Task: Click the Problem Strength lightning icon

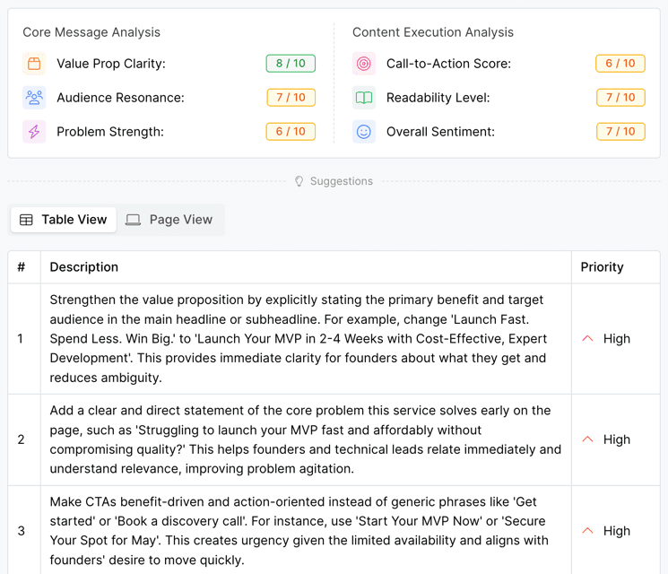Action: click(x=34, y=132)
